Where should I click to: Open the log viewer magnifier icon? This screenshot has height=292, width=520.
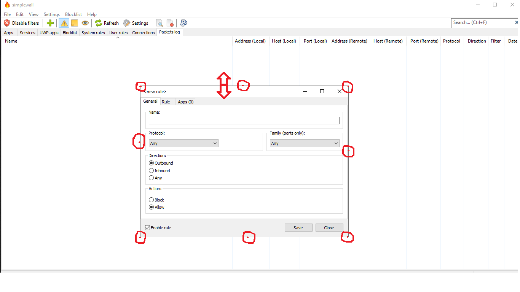160,23
